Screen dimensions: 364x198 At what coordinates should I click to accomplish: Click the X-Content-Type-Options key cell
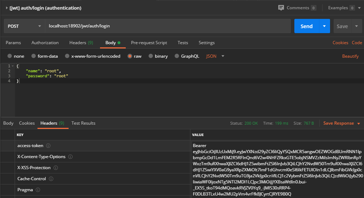[x=103, y=157]
